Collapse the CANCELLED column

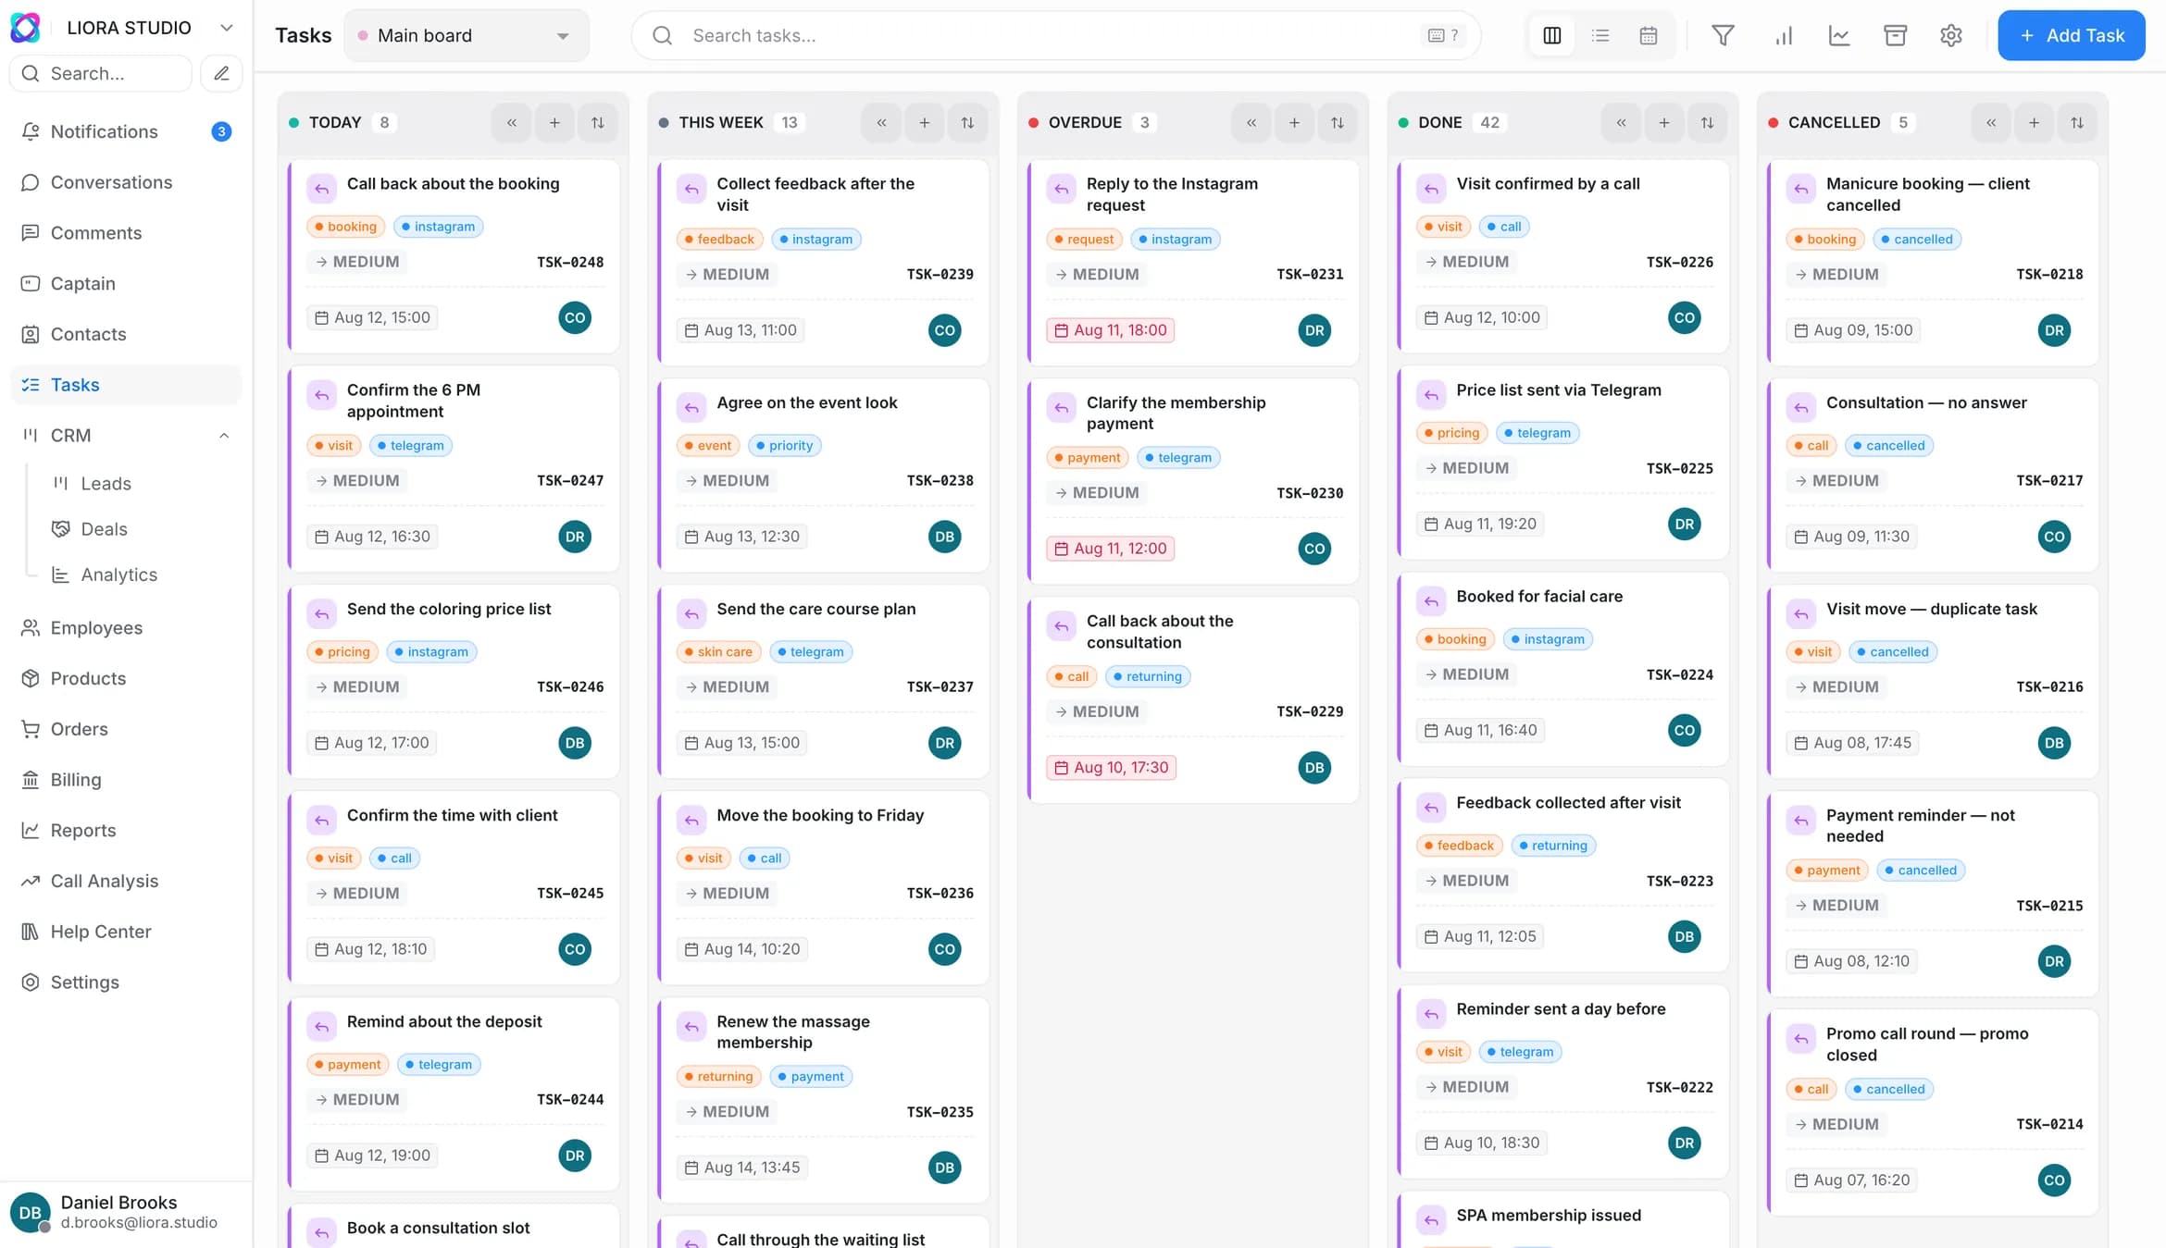click(1990, 122)
